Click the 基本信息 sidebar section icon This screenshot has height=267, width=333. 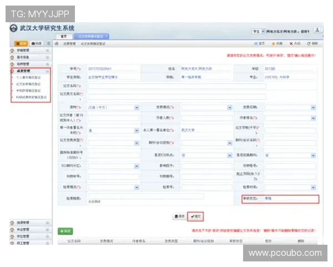[x=12, y=57]
